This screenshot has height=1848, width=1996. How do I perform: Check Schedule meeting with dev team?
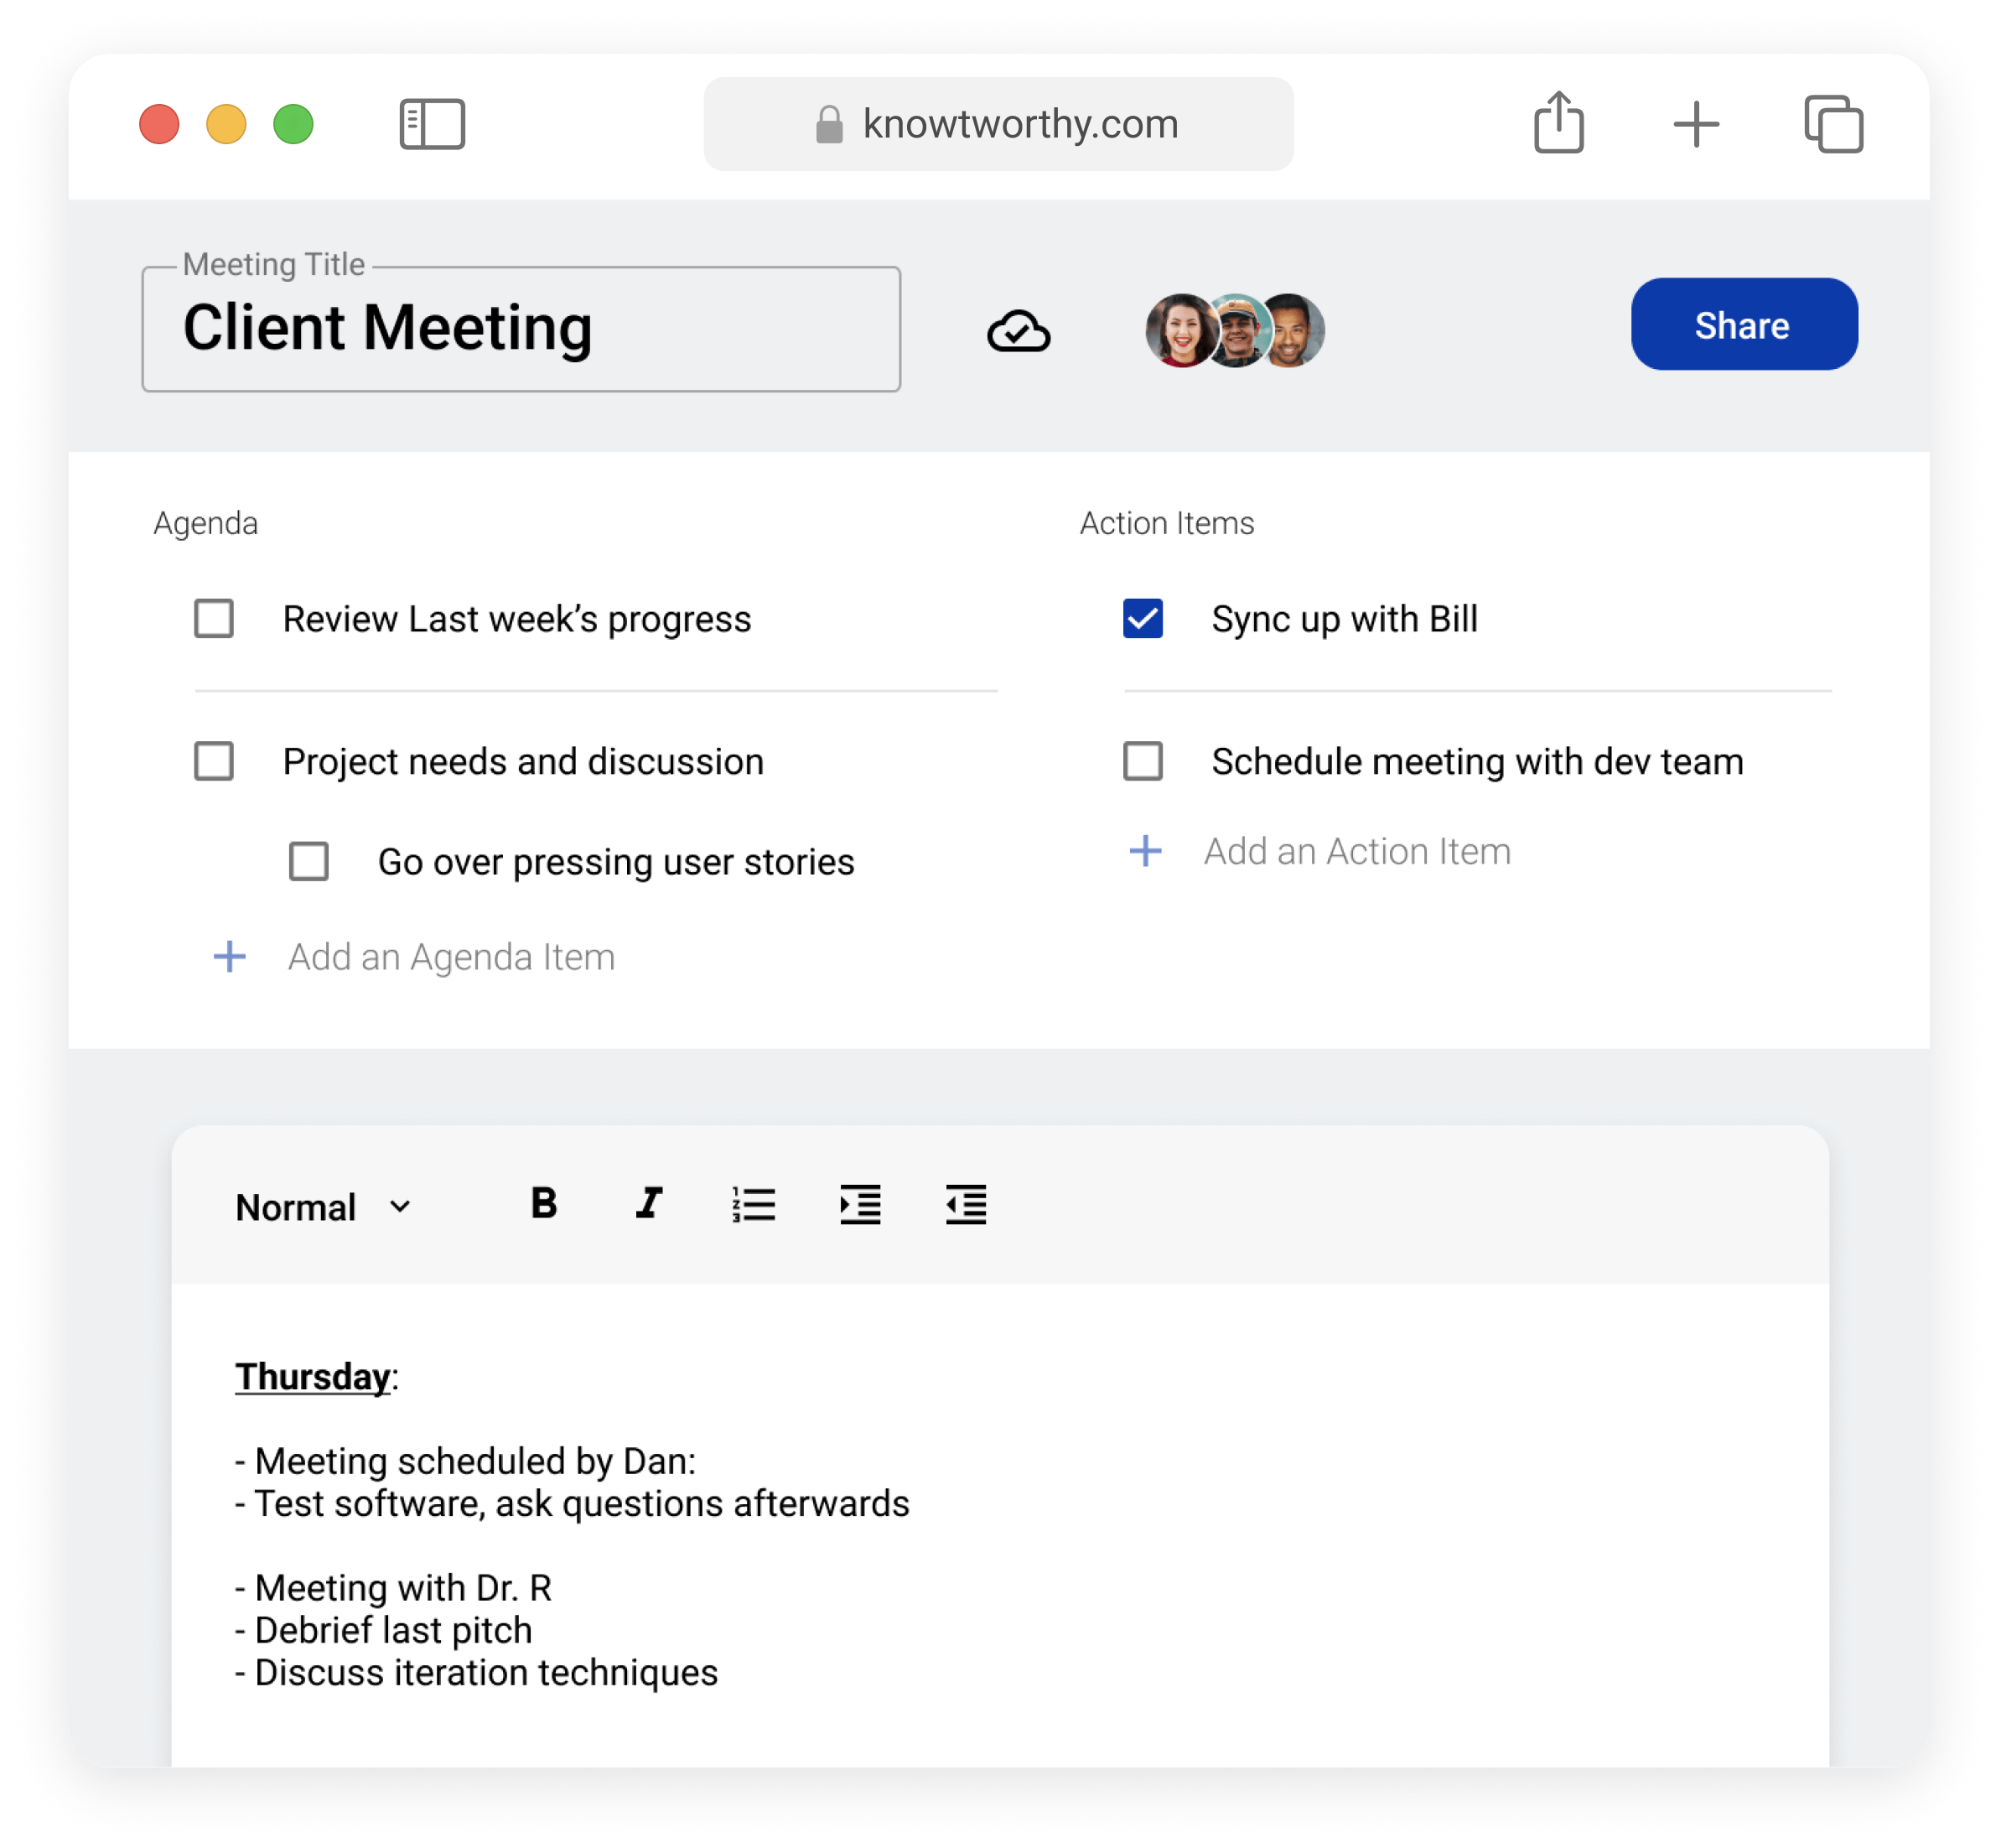pyautogui.click(x=1142, y=761)
